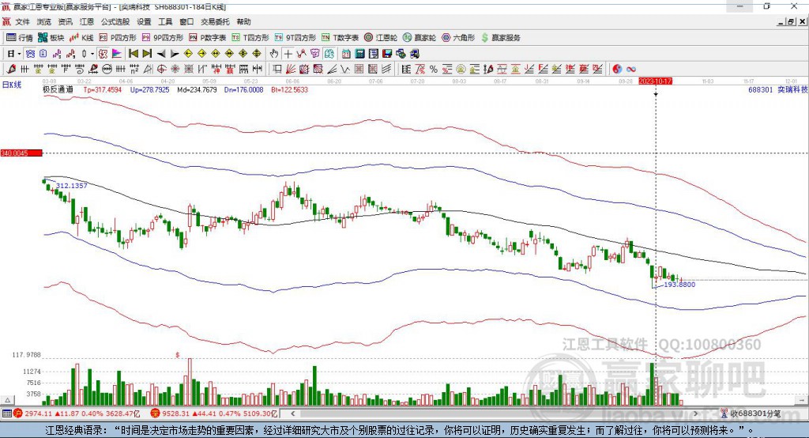Open the 设置 menu
The image size is (809, 438).
pyautogui.click(x=144, y=21)
